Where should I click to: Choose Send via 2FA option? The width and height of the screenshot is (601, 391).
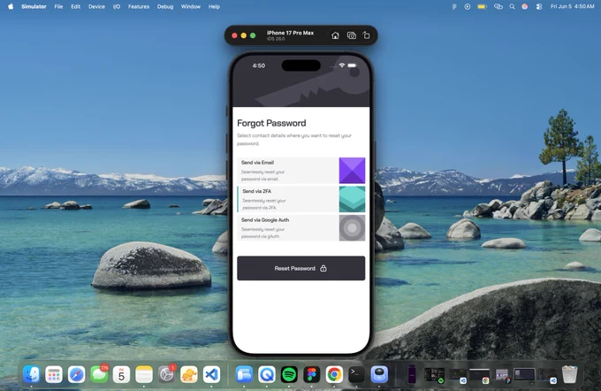coord(300,199)
